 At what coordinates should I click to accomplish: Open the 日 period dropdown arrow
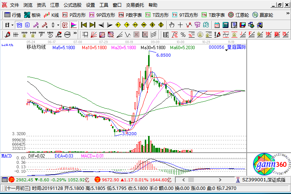(12, 25)
